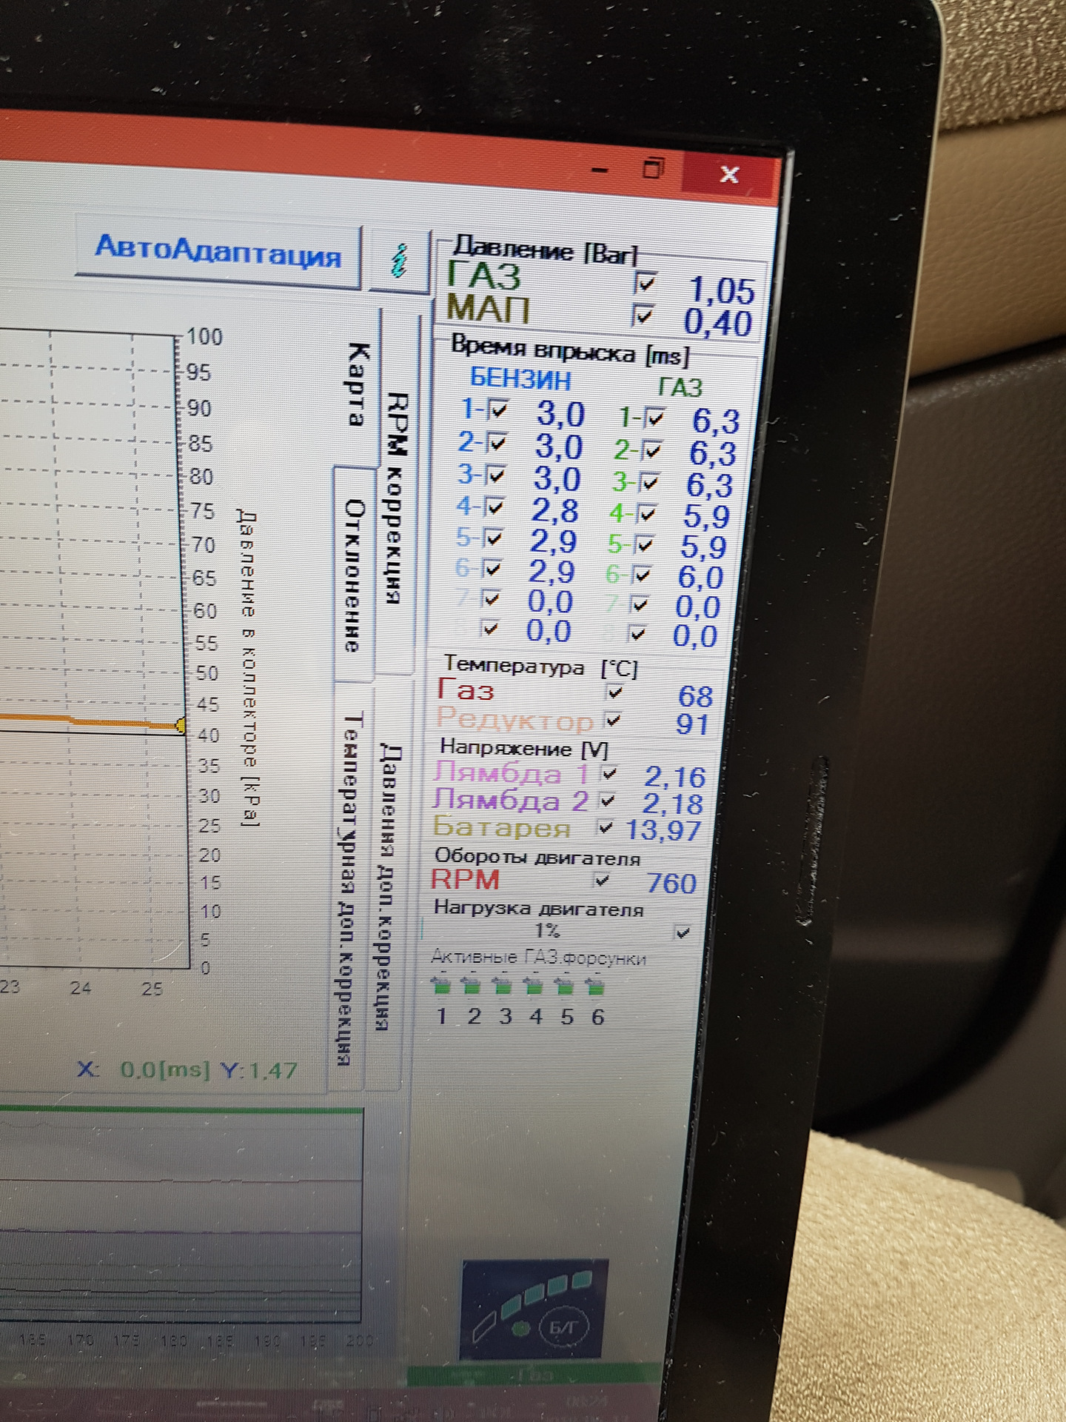1066x1422 pixels.
Task: Click active gas injector 5 icon
Action: pos(565,987)
